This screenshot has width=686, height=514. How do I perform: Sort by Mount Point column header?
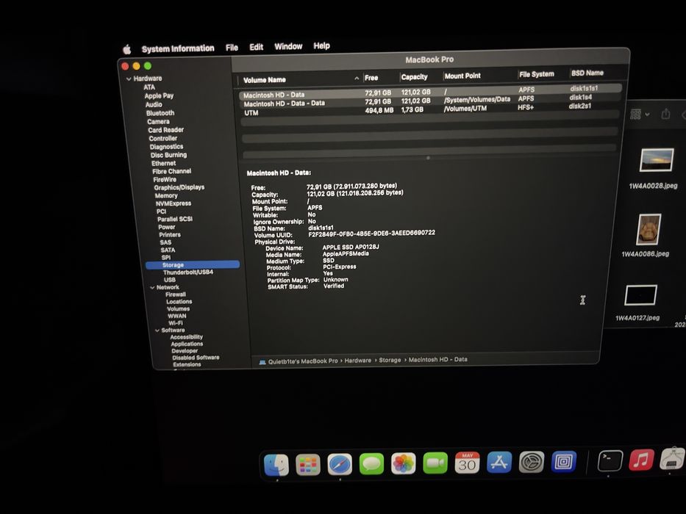pyautogui.click(x=462, y=76)
